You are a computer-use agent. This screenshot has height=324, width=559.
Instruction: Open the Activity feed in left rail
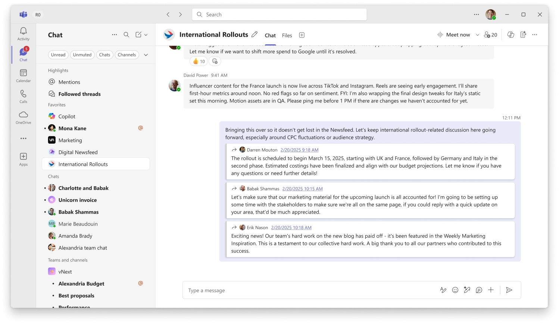click(x=23, y=34)
